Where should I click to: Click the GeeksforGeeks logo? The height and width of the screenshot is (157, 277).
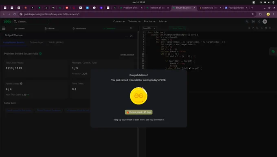(x=7, y=21)
